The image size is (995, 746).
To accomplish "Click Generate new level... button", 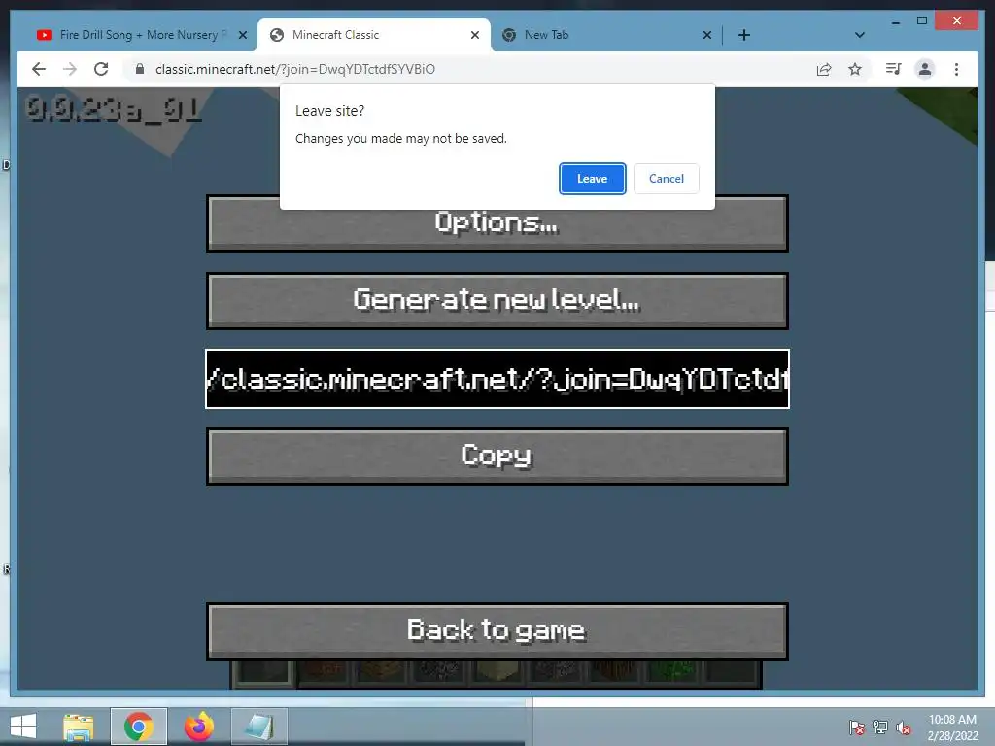I will (x=497, y=301).
